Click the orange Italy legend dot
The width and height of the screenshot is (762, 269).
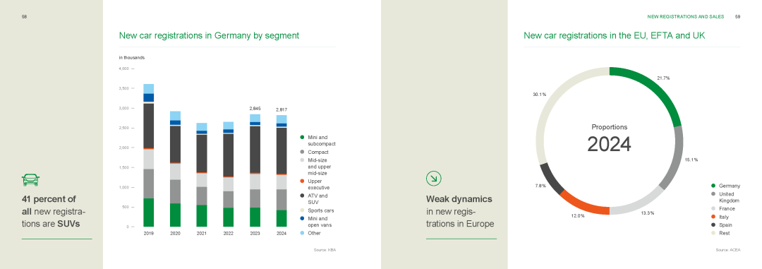click(713, 217)
